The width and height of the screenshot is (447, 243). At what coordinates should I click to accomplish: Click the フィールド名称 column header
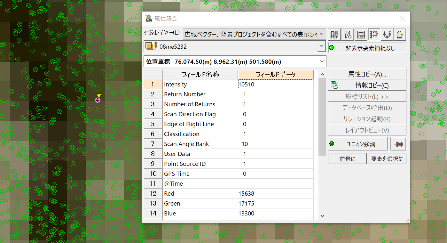[200, 75]
